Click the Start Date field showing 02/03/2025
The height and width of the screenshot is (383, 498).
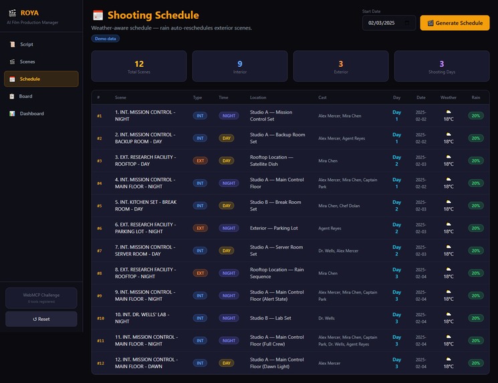[389, 23]
